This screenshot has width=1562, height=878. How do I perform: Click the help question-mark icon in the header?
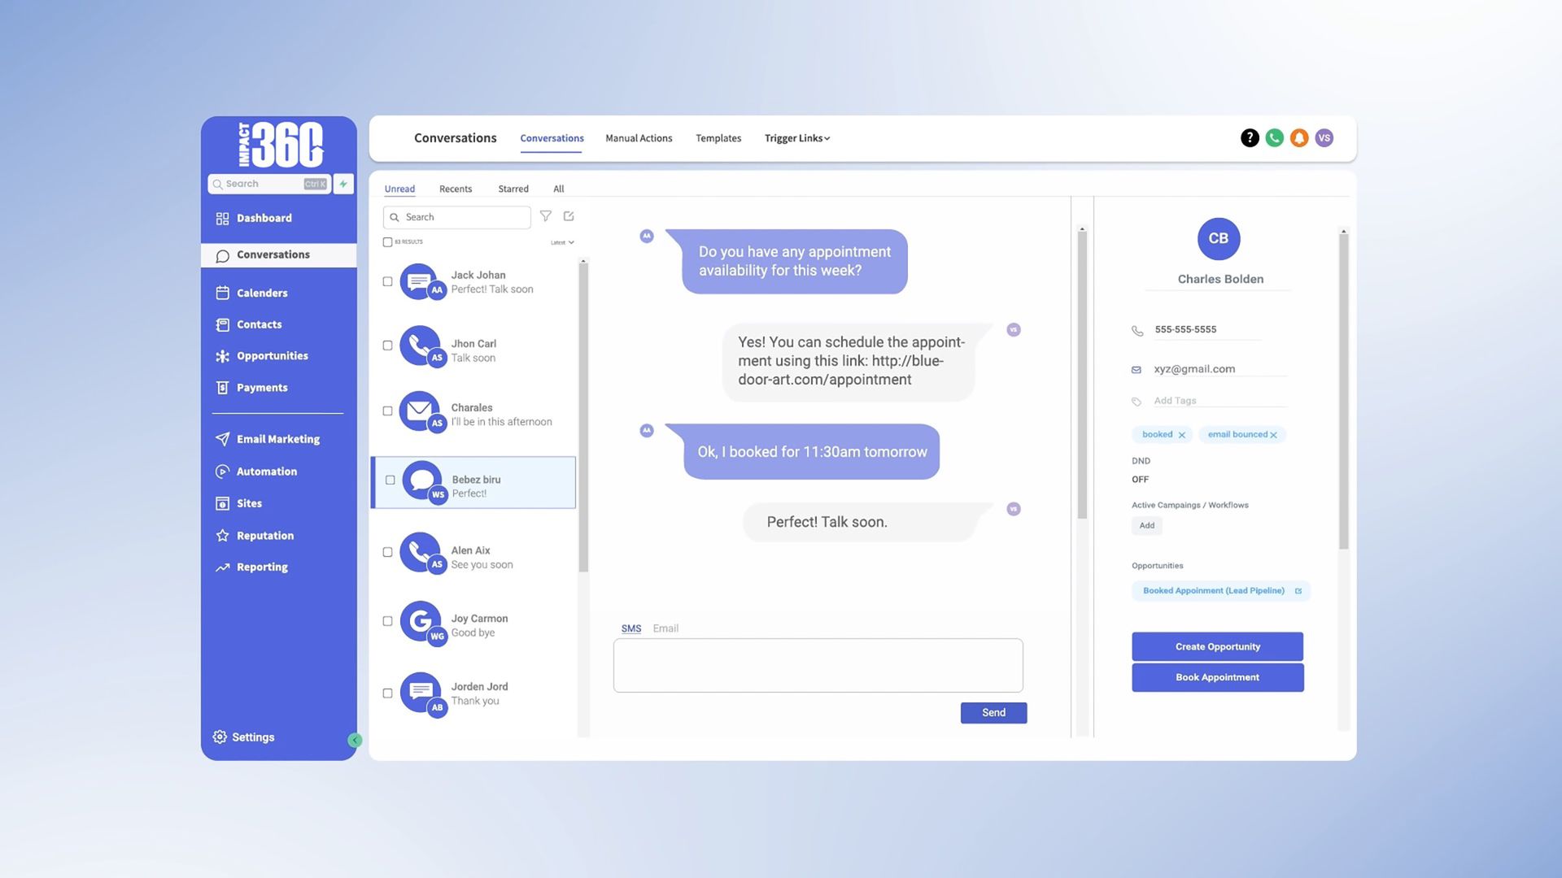tap(1249, 137)
